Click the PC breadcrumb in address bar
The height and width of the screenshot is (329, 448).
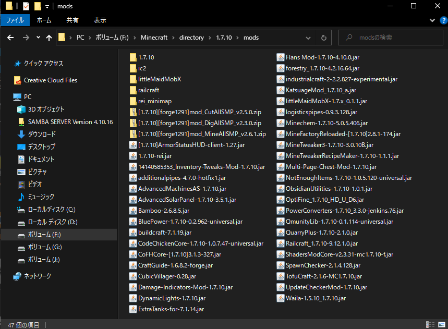click(80, 38)
